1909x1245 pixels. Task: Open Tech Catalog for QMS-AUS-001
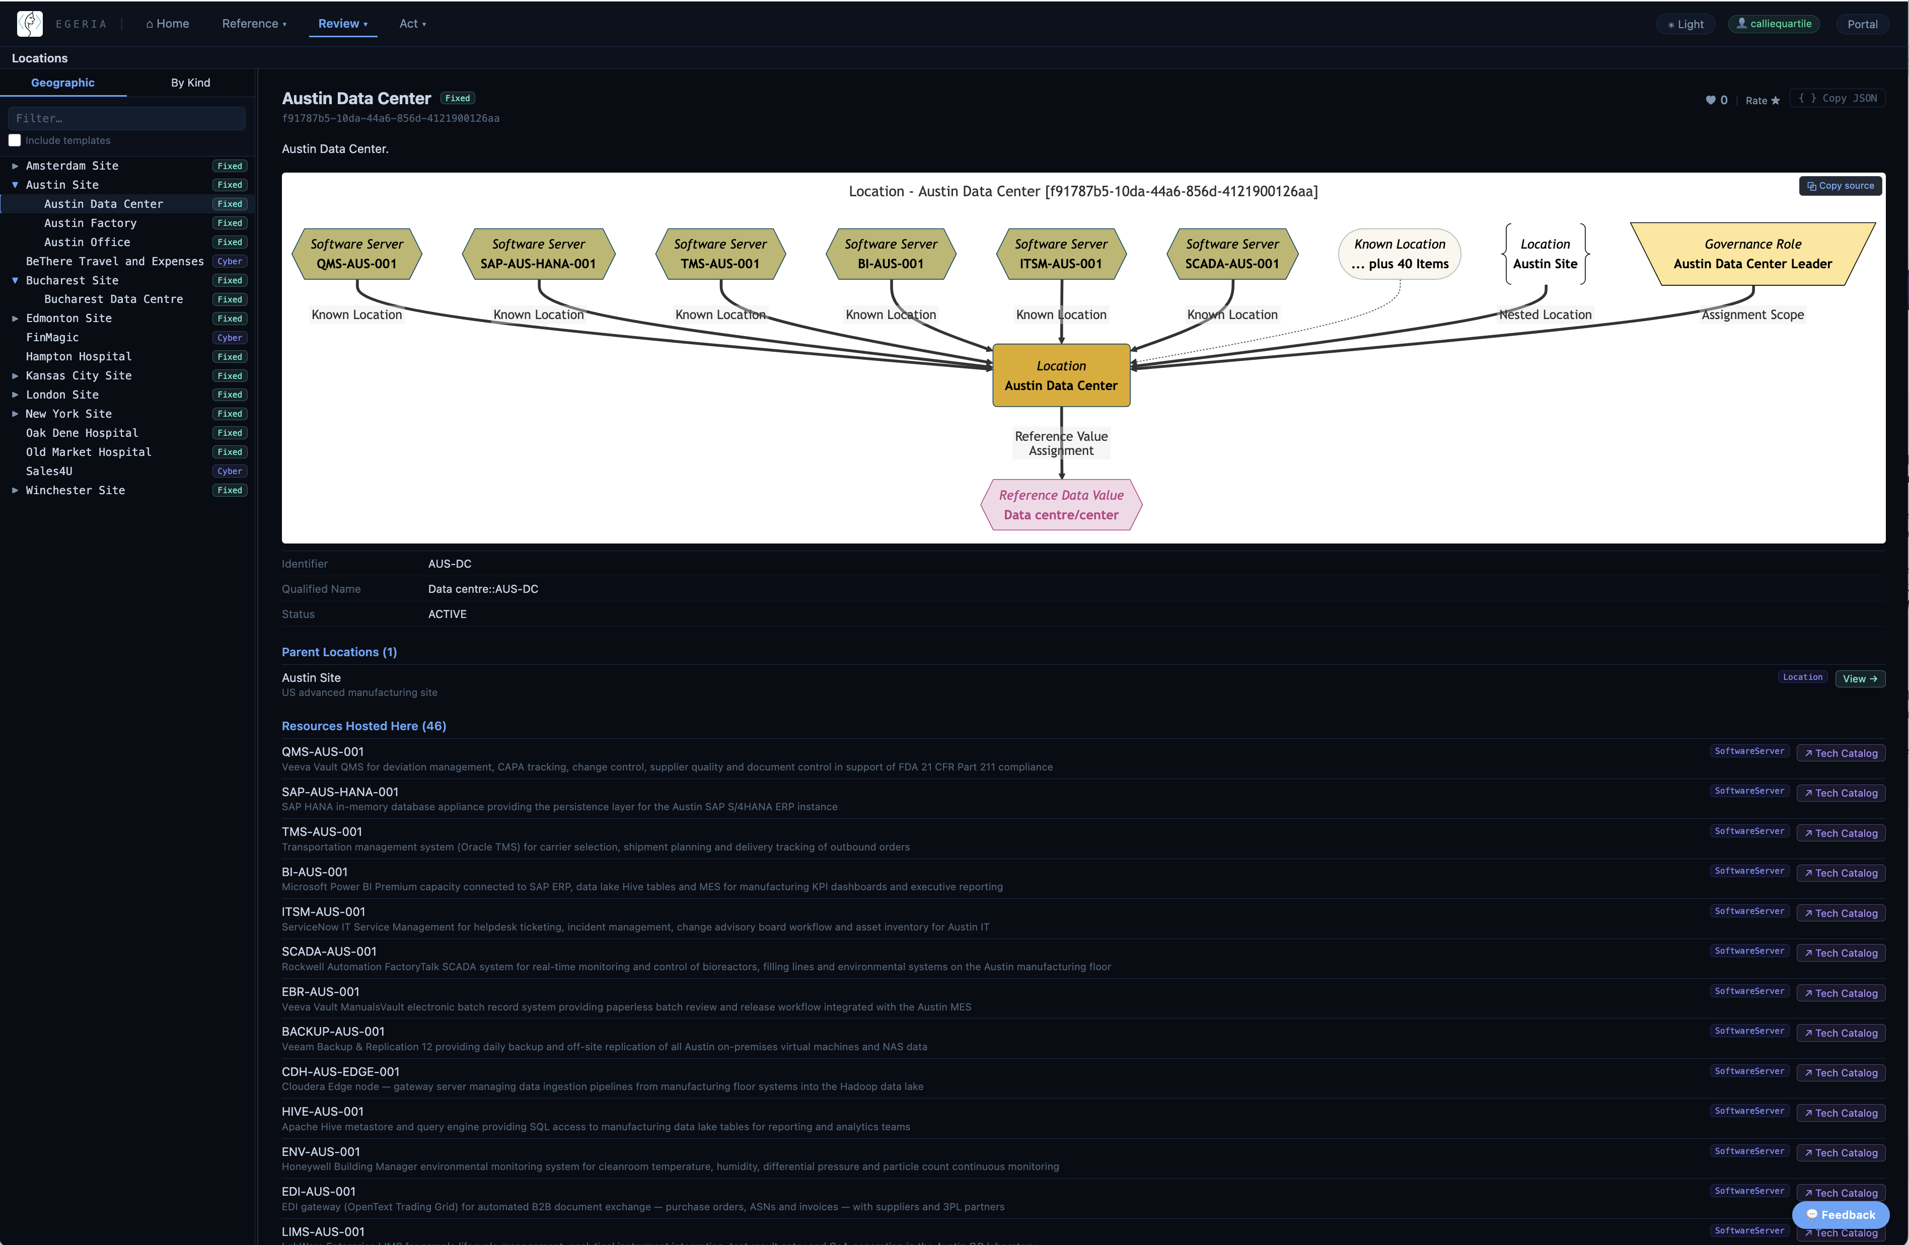1841,753
